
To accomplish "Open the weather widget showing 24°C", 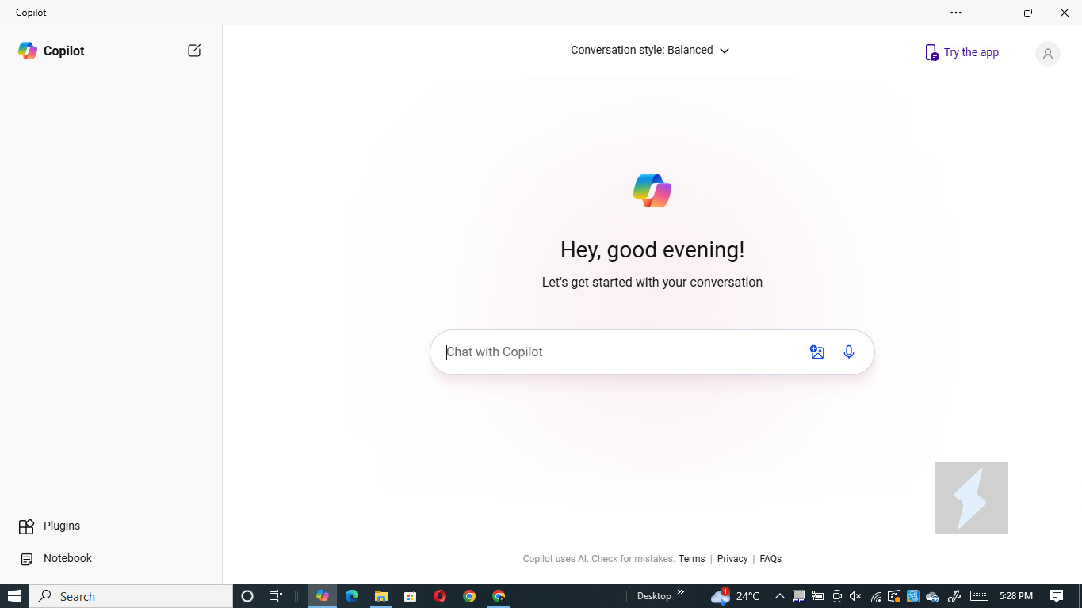I will point(736,596).
